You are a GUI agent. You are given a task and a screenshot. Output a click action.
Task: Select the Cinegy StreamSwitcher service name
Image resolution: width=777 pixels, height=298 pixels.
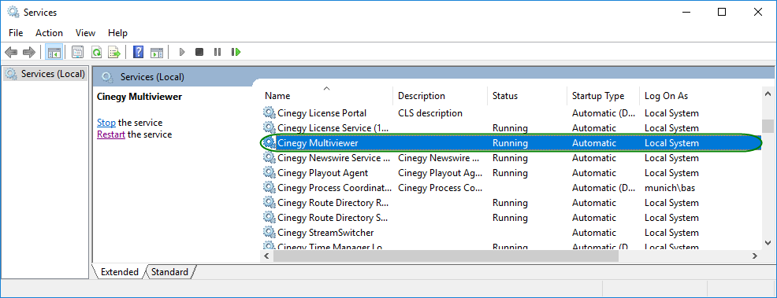pyautogui.click(x=325, y=232)
